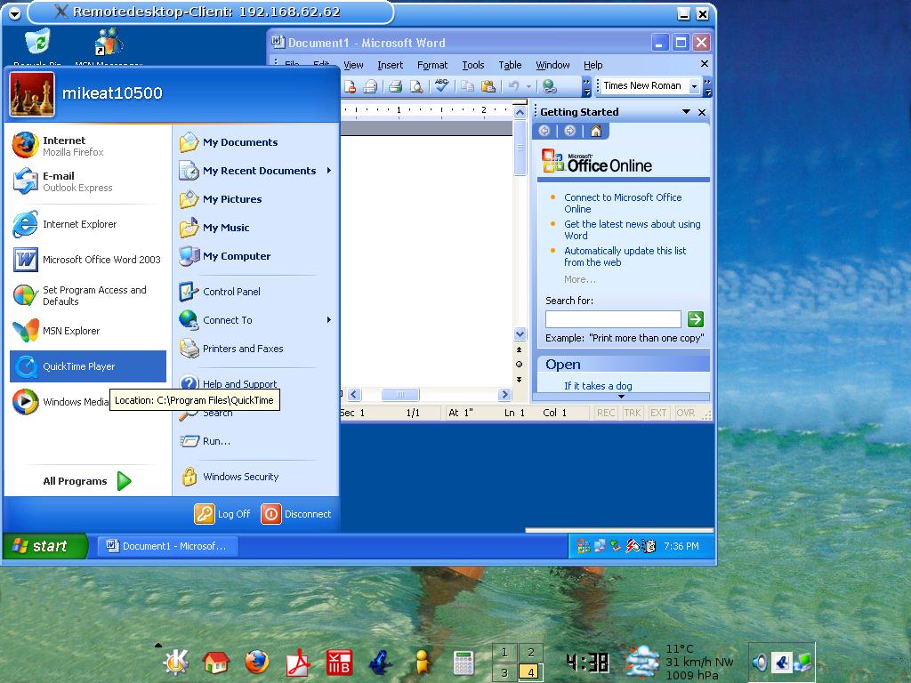Expand All Programs in Start menu

click(86, 481)
